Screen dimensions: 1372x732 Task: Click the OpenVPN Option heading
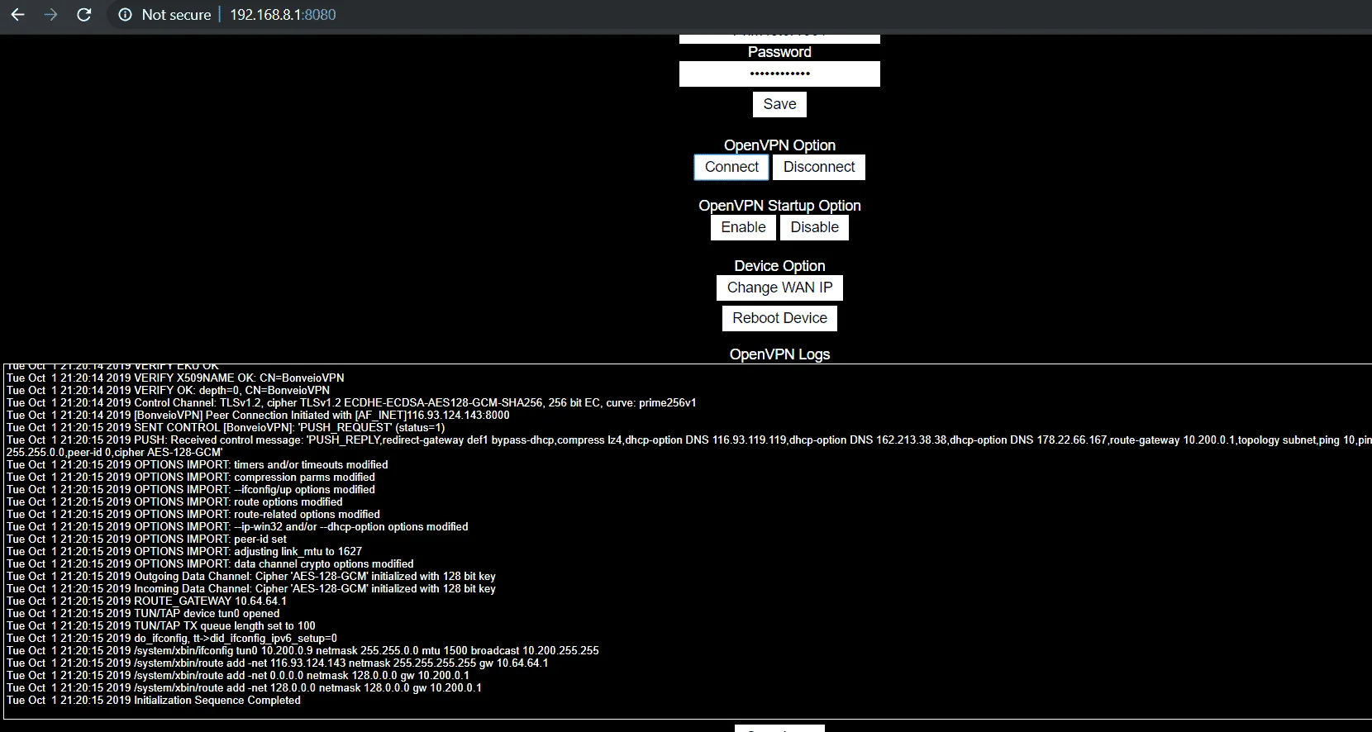coord(779,145)
